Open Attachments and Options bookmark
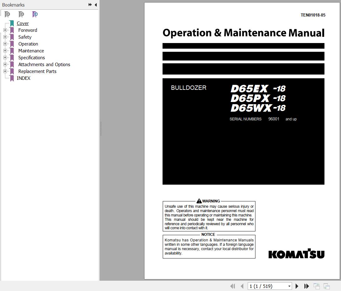This screenshot has width=341, height=291. (44, 65)
